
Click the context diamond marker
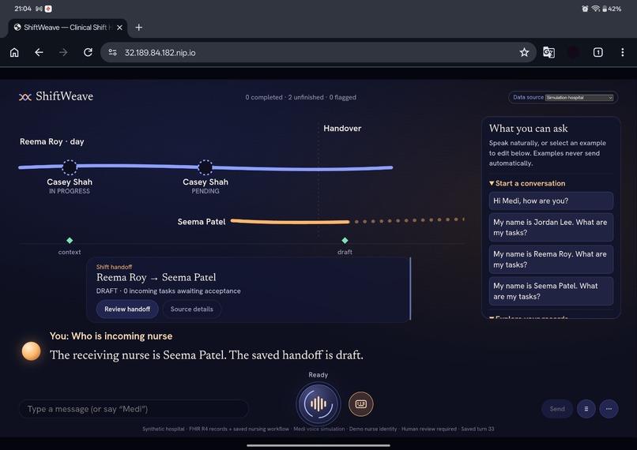click(70, 241)
